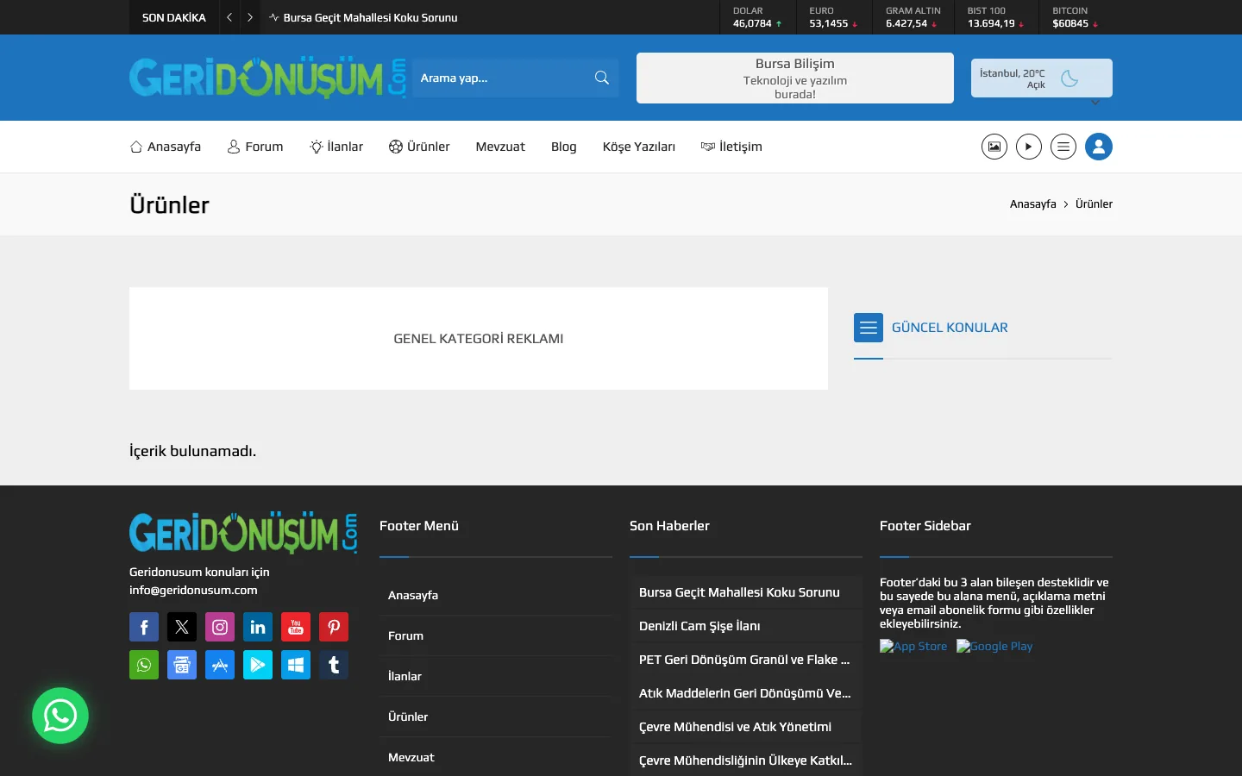Viewport: 1242px width, 776px height.
Task: Open the Mevzuat navigation item
Action: (x=500, y=147)
